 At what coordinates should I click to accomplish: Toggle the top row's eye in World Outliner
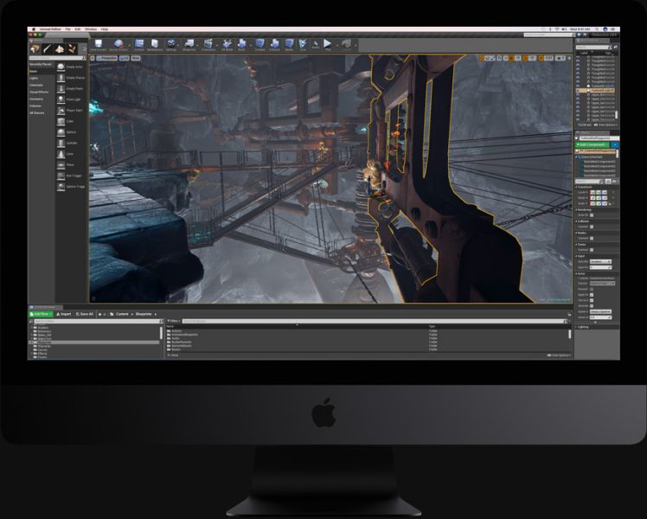pos(578,56)
